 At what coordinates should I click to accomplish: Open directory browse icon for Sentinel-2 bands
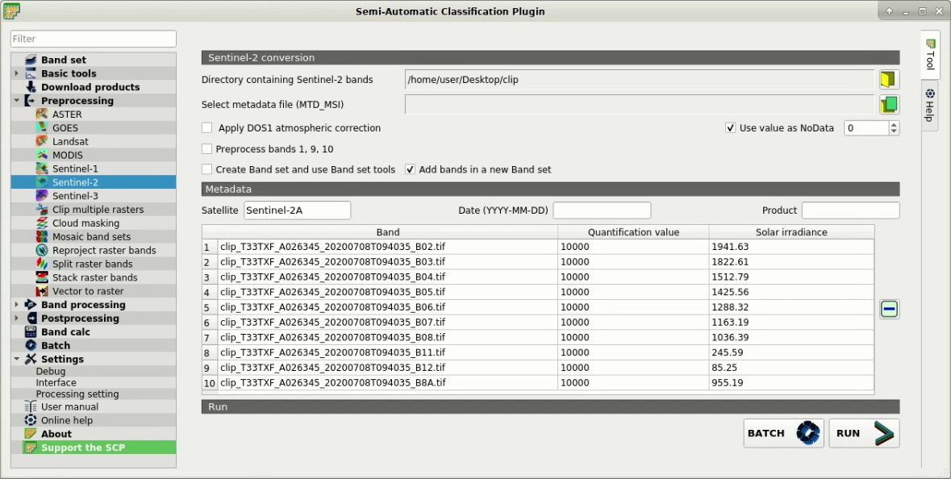(889, 79)
